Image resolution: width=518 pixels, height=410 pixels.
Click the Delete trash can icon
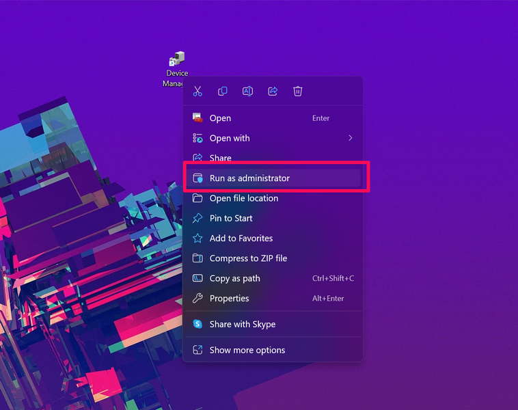click(x=298, y=92)
